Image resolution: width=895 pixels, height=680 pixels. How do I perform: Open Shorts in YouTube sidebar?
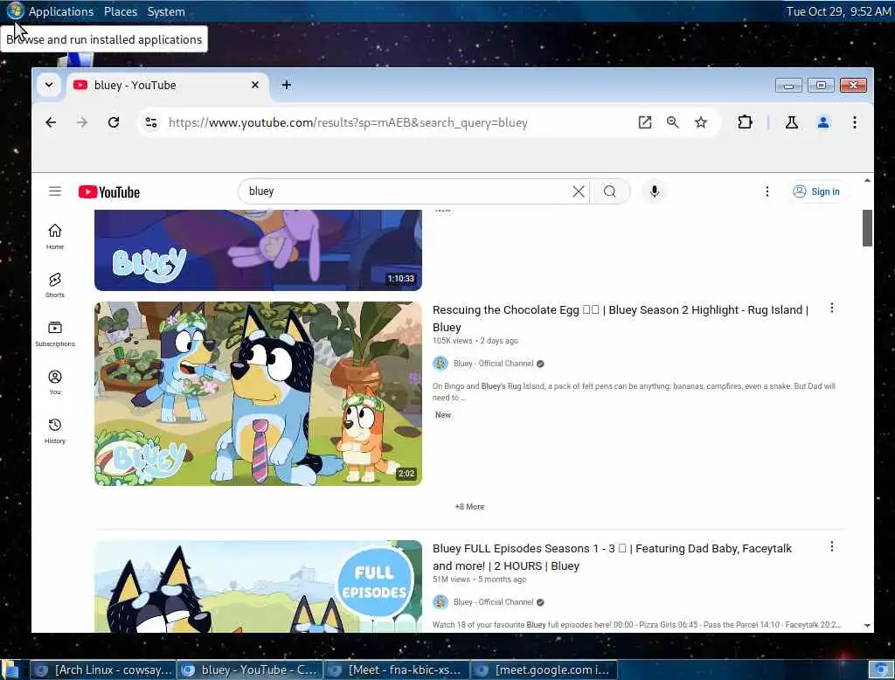click(55, 285)
